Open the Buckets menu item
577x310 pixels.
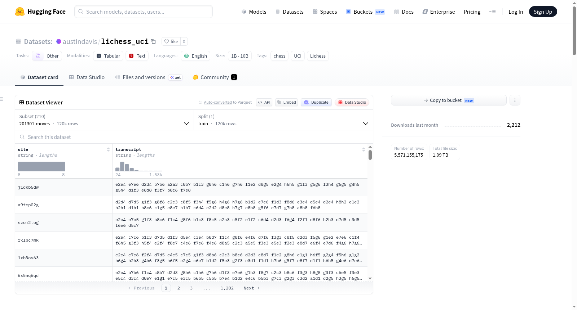[x=365, y=12]
